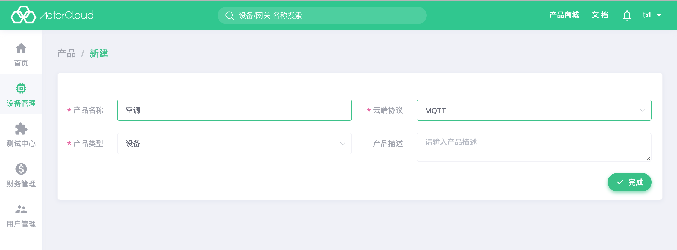Open the home page icon in sidebar
The width and height of the screenshot is (677, 250).
click(21, 48)
